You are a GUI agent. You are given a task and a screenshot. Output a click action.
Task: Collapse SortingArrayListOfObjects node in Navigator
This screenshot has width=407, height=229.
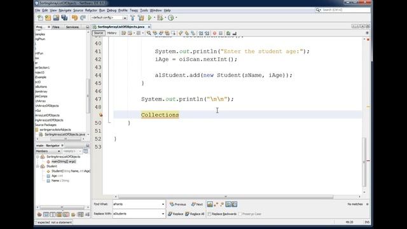(38, 156)
